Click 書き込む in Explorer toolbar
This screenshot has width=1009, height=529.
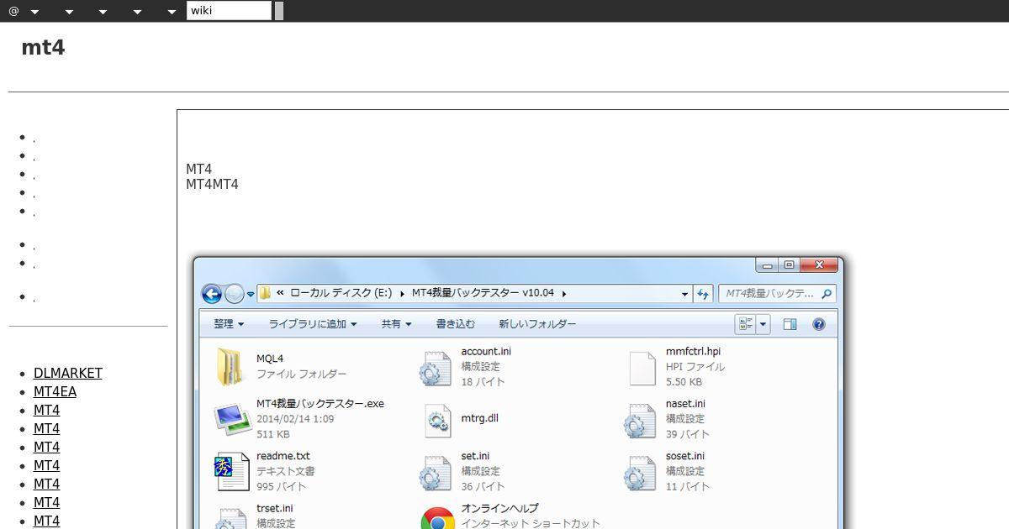click(x=455, y=324)
